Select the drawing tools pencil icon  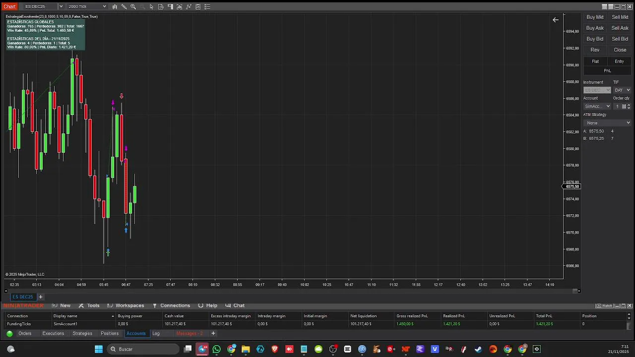pos(124,6)
